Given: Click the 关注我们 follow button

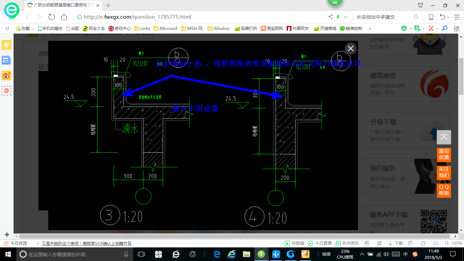Looking at the screenshot, I should coord(444,172).
